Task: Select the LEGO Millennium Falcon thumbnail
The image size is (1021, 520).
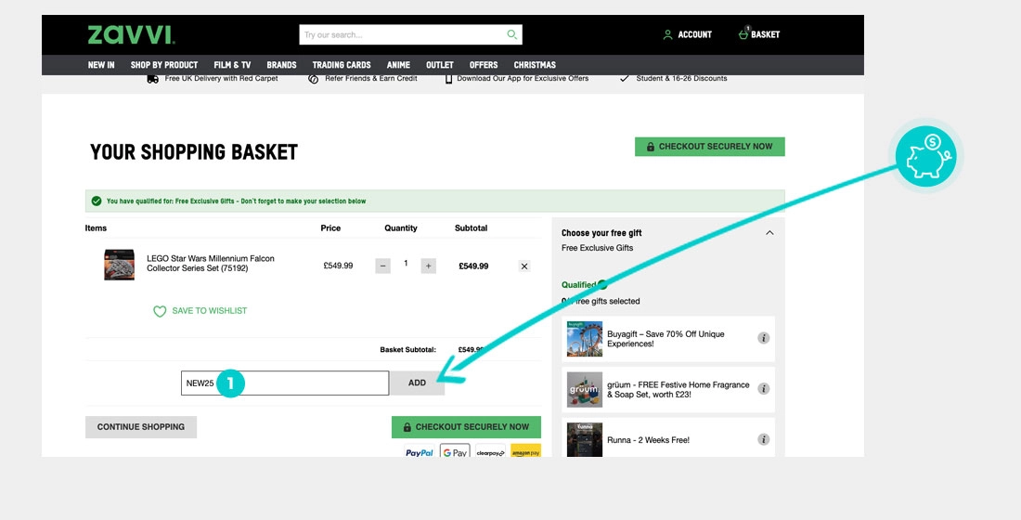Action: 119,265
